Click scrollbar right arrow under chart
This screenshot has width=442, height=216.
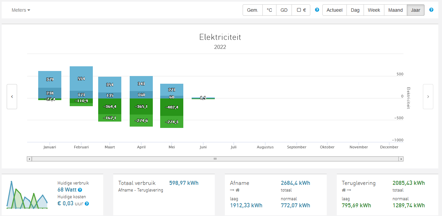click(x=401, y=159)
